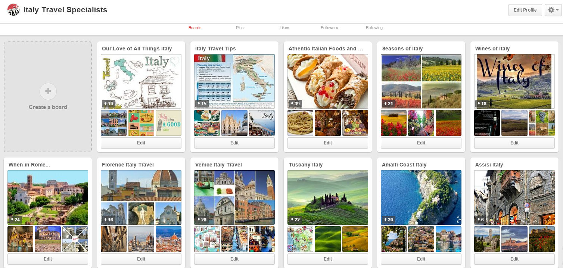Image resolution: width=563 pixels, height=268 pixels.
Task: Click the Italy Travel Specialists circular logo icon
Action: tap(13, 10)
